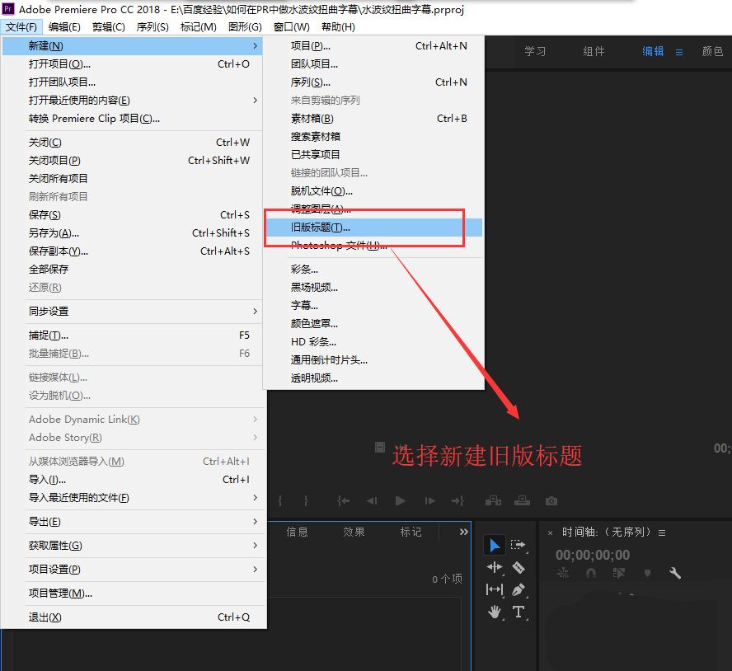Click 打开项目 in the file menu
The image size is (732, 671).
click(x=133, y=64)
